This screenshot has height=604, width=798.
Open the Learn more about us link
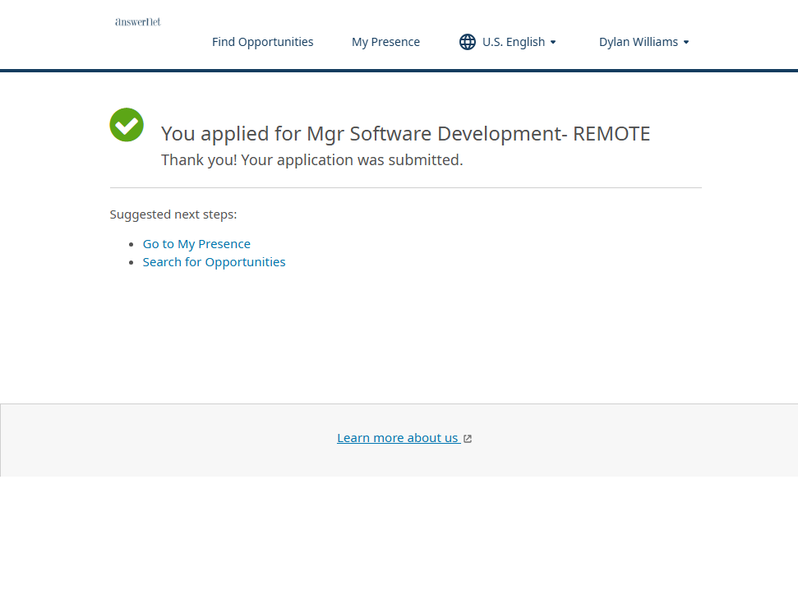click(x=398, y=438)
